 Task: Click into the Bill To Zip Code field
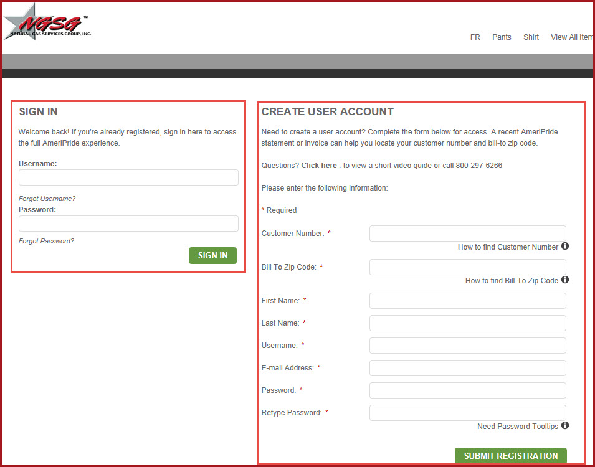click(x=467, y=267)
